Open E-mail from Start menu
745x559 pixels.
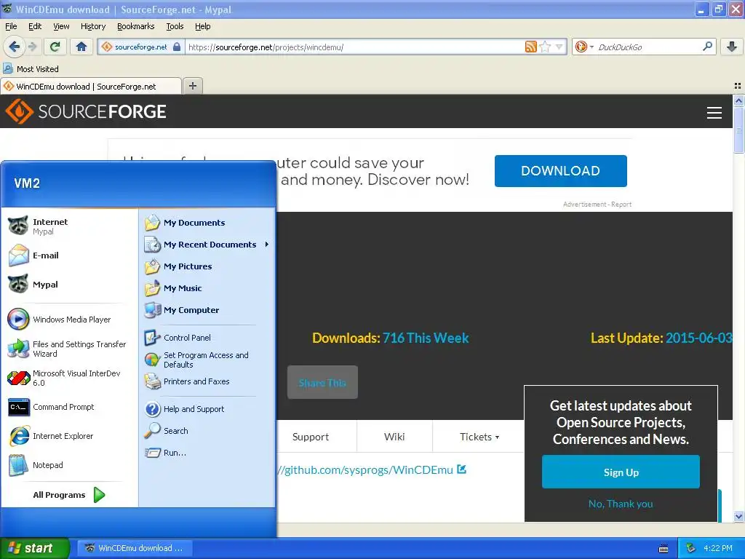tap(70, 255)
